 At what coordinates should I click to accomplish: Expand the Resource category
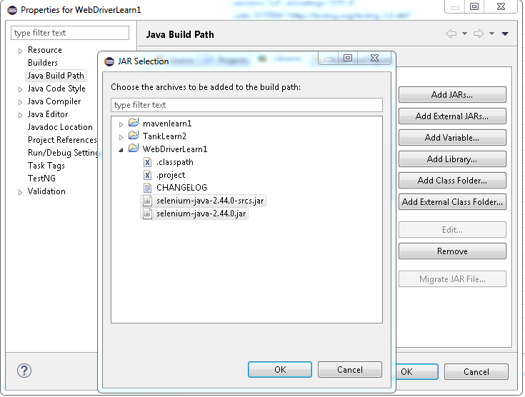pos(20,51)
